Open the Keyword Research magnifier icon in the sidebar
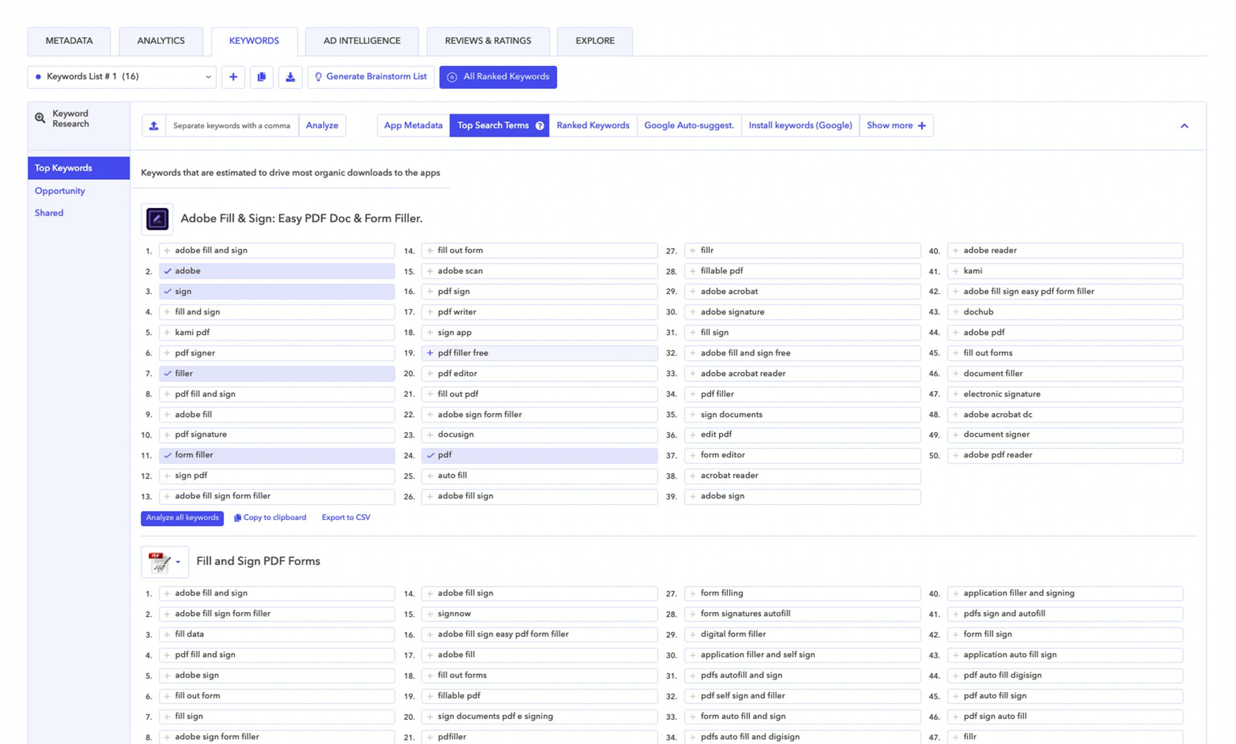 click(39, 118)
